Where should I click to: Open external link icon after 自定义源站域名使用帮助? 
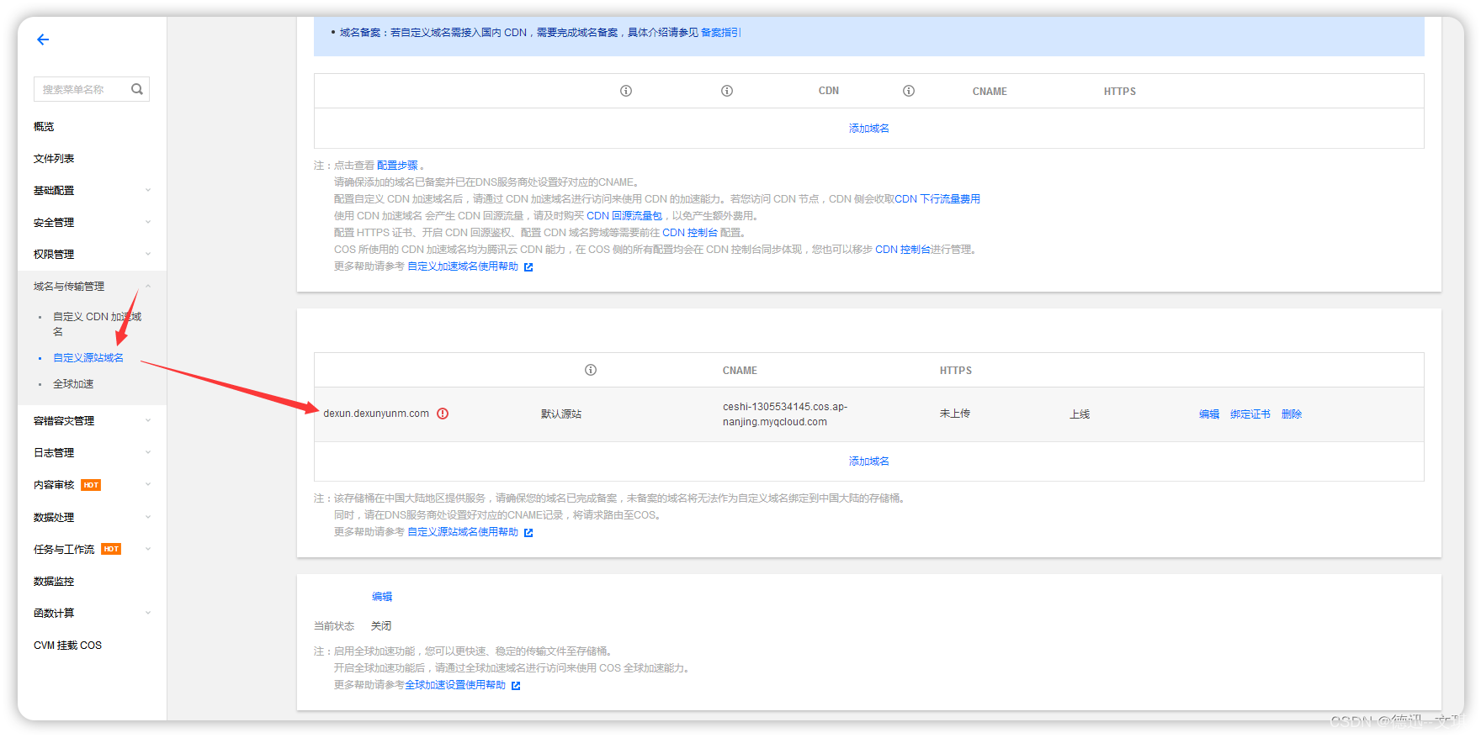(x=528, y=533)
